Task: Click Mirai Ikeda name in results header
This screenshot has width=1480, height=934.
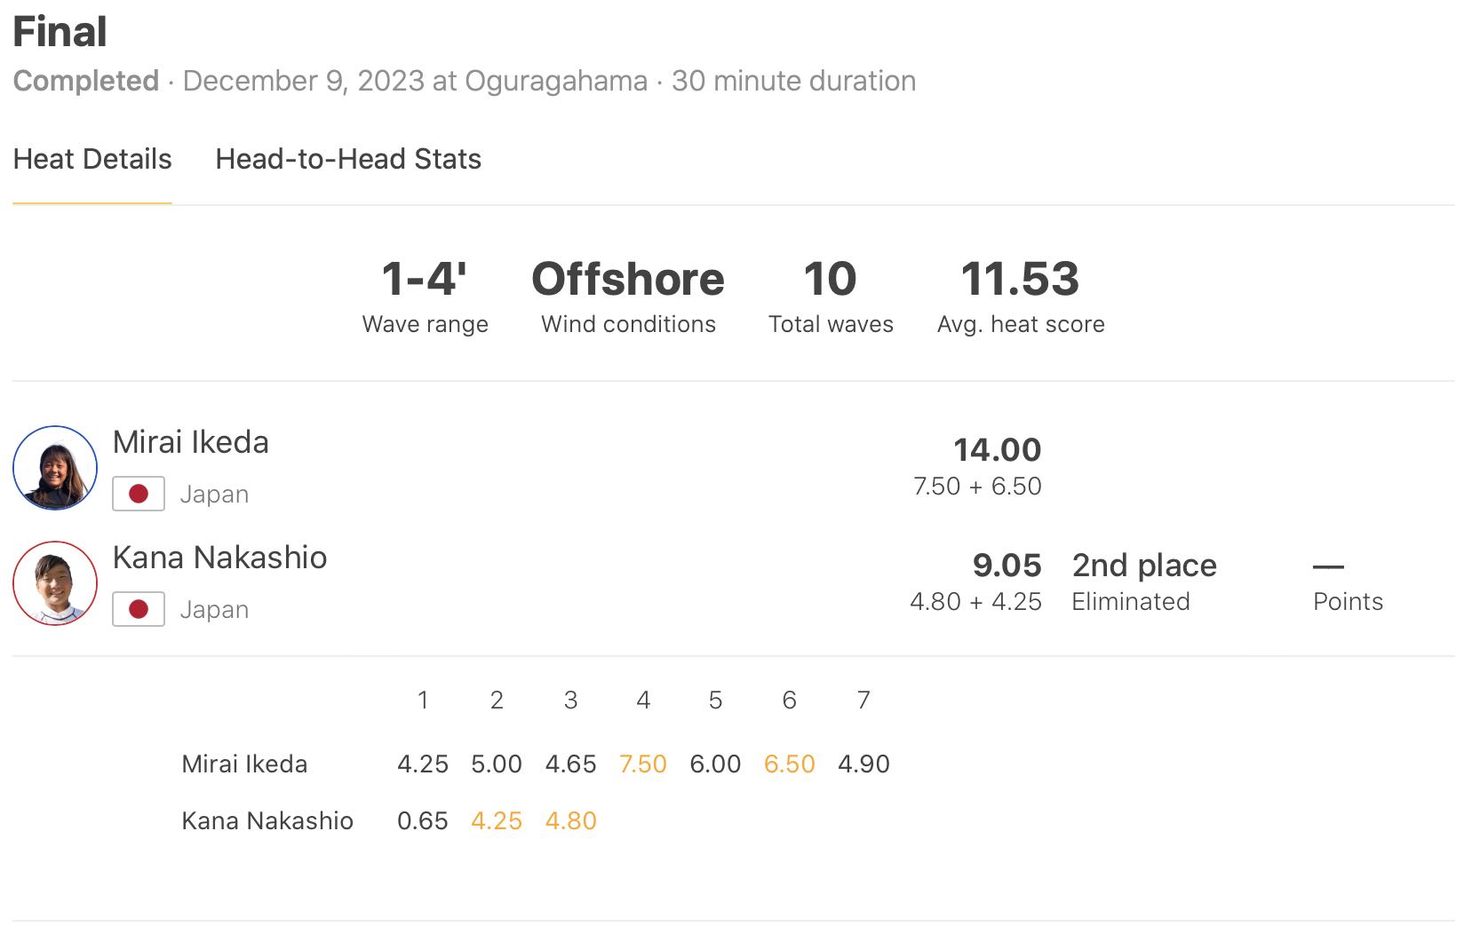Action: point(191,442)
